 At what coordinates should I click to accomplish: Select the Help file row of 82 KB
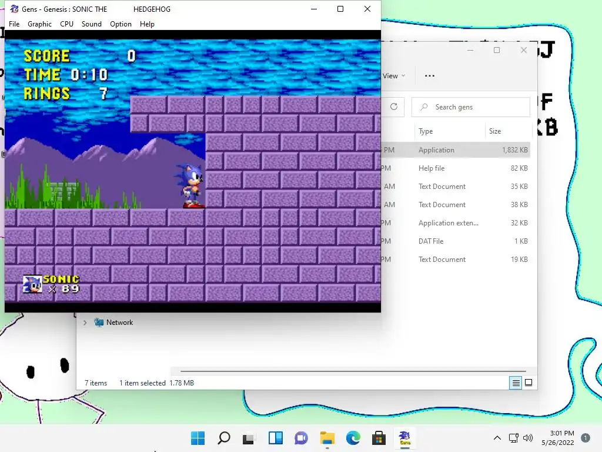[456, 168]
